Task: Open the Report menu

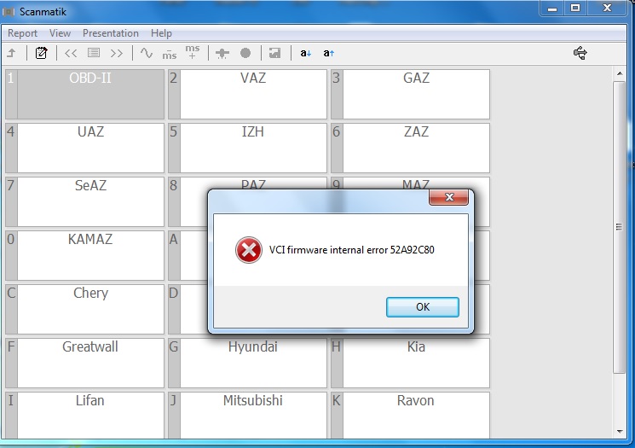Action: click(23, 33)
